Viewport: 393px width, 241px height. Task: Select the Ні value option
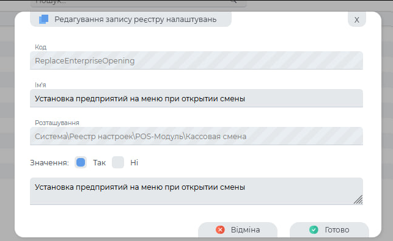(118, 162)
